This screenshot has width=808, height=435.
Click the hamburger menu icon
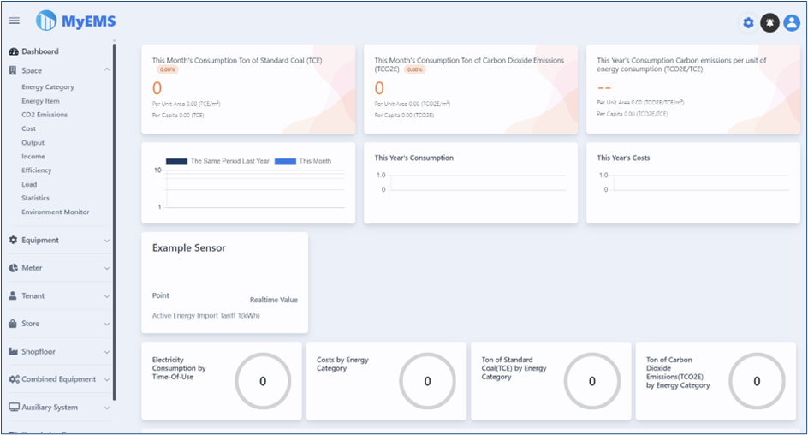(14, 21)
